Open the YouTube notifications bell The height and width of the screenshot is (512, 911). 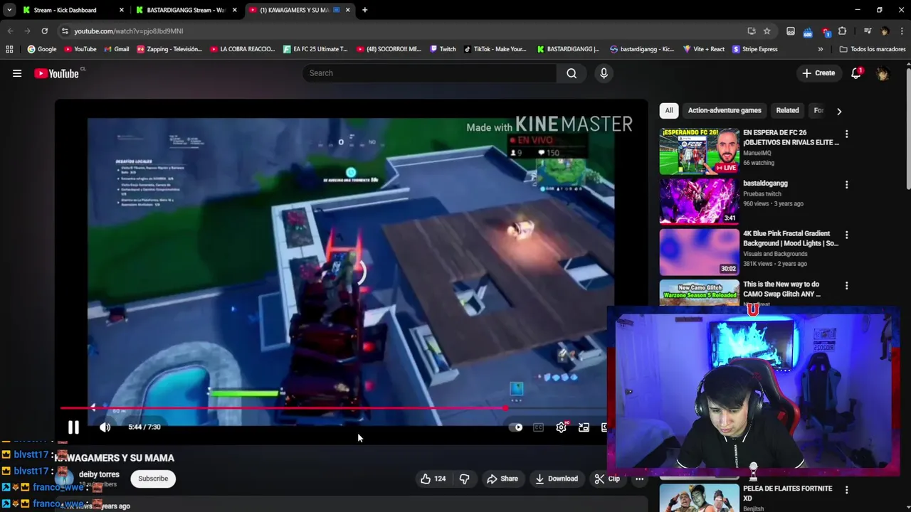(x=856, y=73)
